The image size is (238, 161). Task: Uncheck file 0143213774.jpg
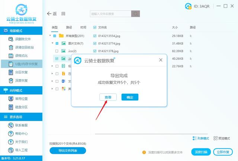(95, 44)
